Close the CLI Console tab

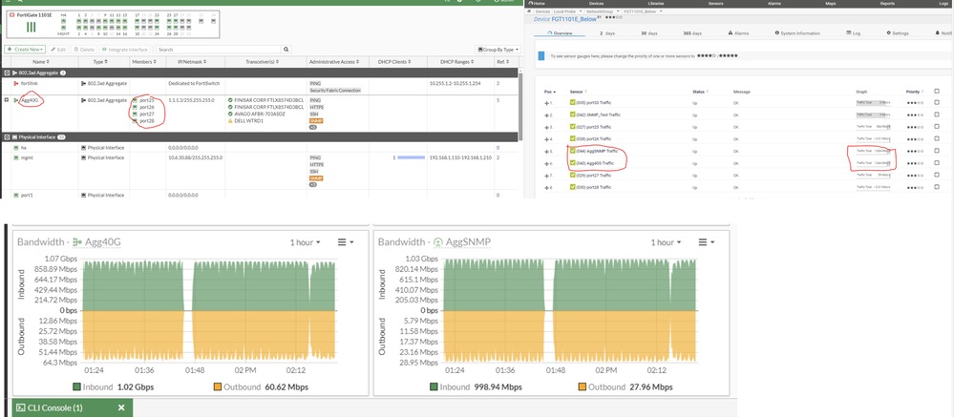[x=121, y=408]
